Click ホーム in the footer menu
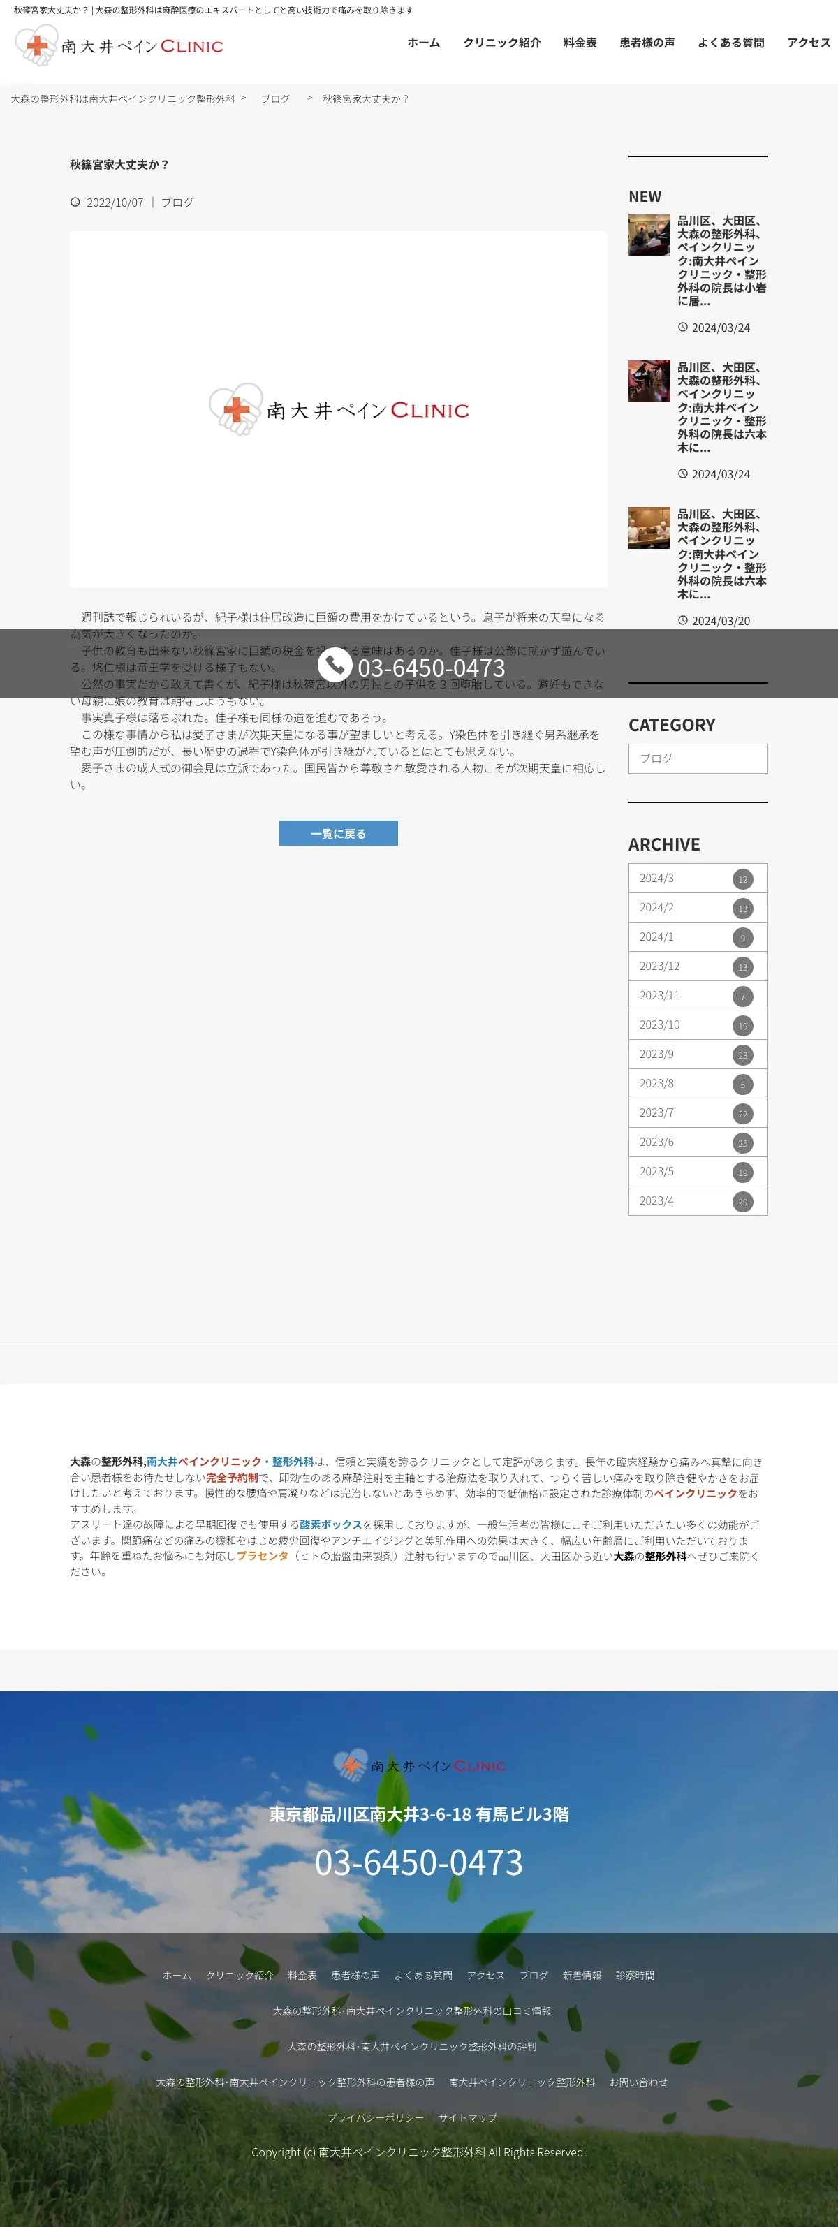The height and width of the screenshot is (2227, 838). click(177, 1976)
